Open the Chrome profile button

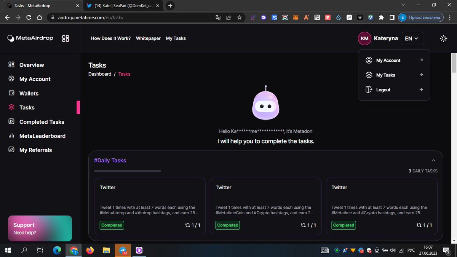[x=421, y=18]
